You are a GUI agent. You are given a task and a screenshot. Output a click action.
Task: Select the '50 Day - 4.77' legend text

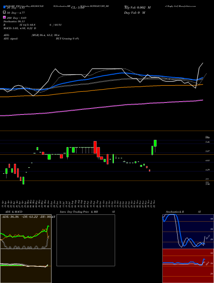coord(16,13)
